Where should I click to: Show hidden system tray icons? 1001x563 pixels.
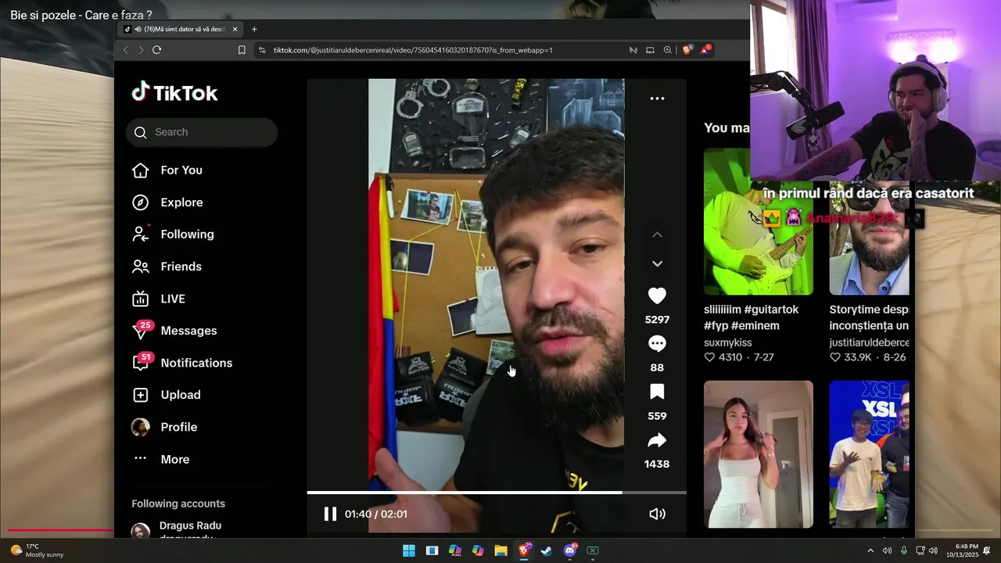tap(870, 550)
